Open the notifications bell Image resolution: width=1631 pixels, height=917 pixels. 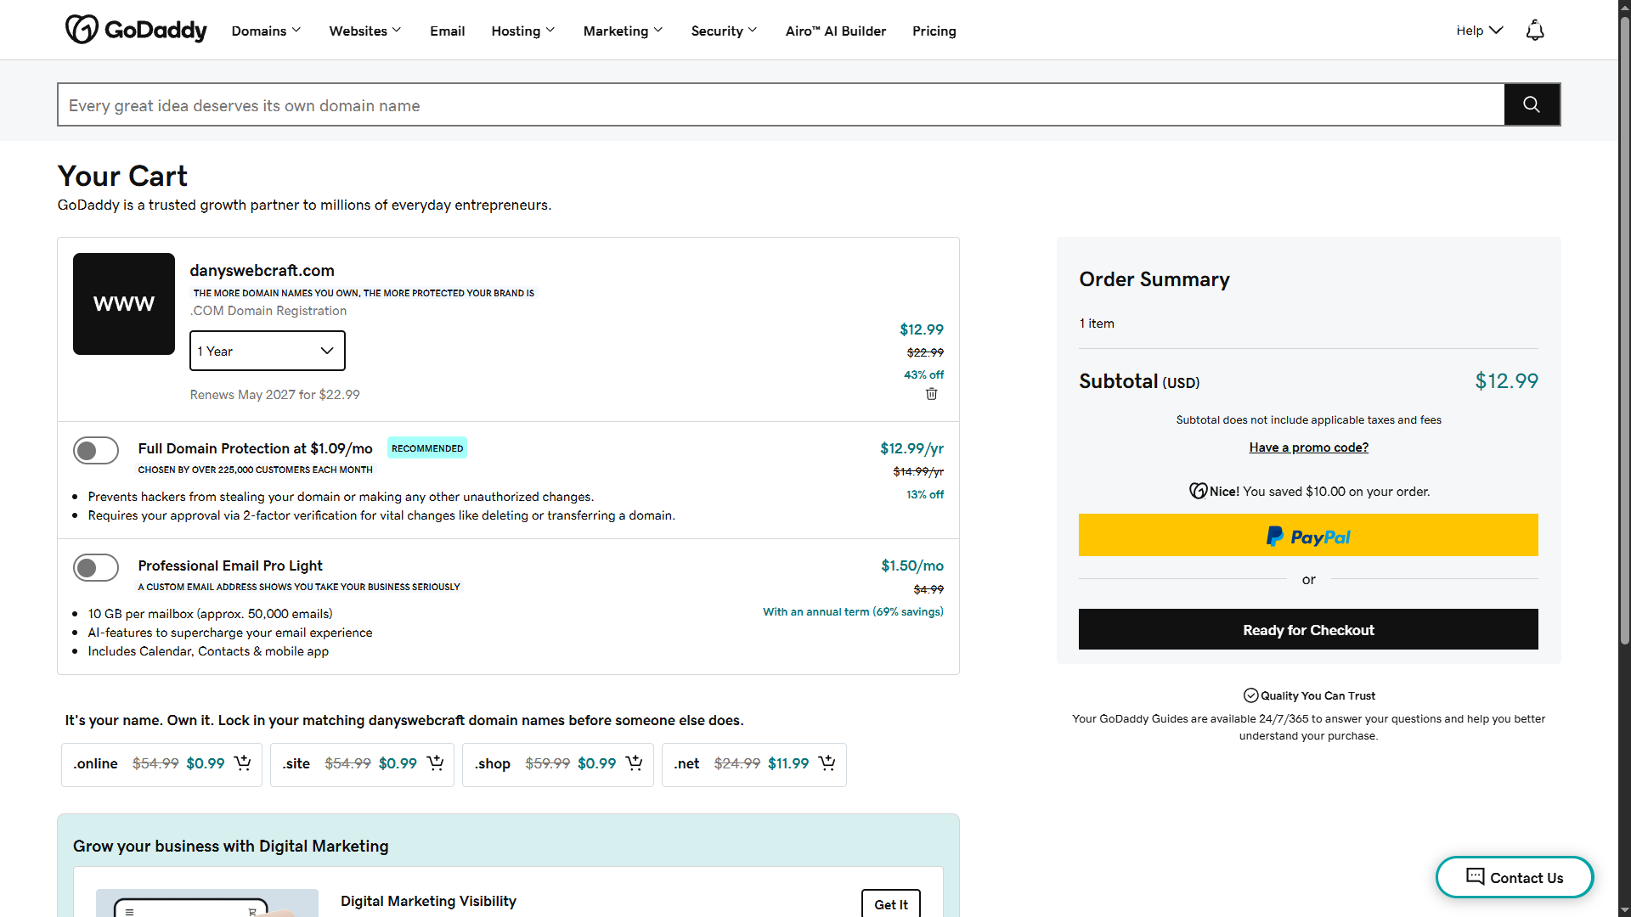1535,31
